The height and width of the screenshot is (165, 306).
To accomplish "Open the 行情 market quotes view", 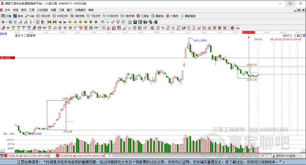I will tap(7, 16).
